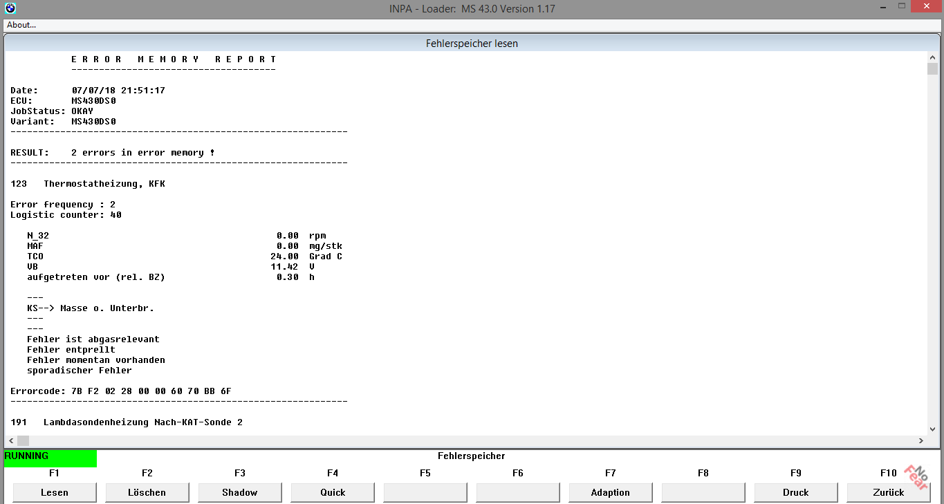Click the TCO 24.00 Grad C row
Screen dimensions: 944x504
coord(185,256)
